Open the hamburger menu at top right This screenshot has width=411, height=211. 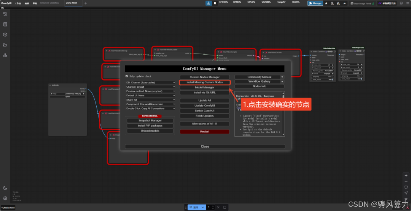click(x=407, y=3)
